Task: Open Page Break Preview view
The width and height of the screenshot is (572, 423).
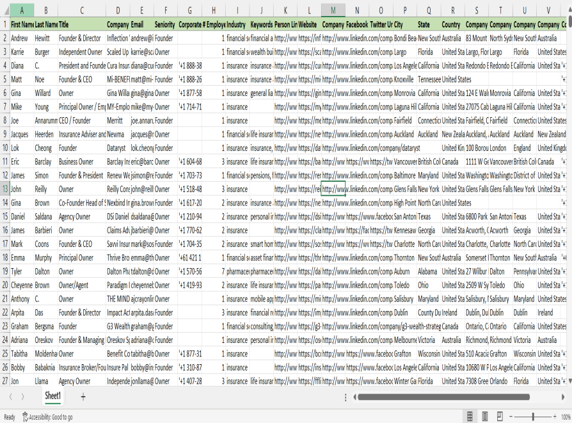Action: click(499, 417)
